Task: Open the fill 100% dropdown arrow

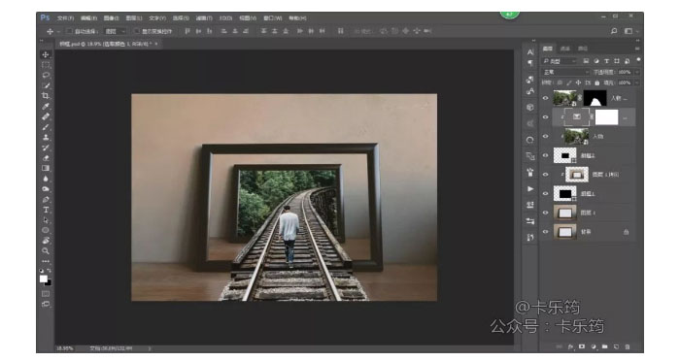Action: pos(636,82)
